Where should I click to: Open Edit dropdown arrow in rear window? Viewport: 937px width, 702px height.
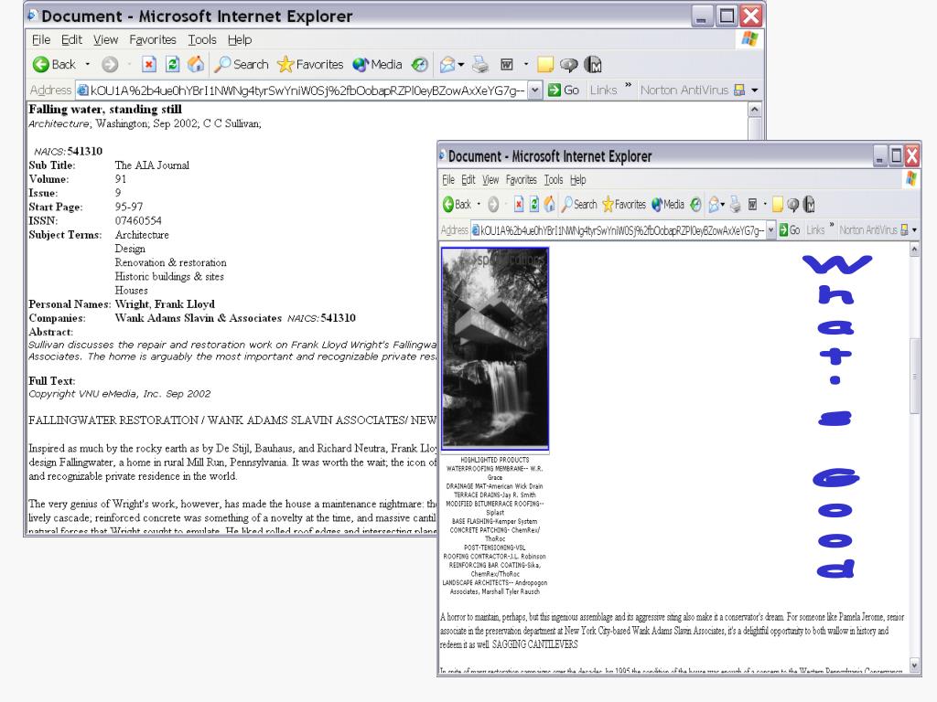[526, 65]
